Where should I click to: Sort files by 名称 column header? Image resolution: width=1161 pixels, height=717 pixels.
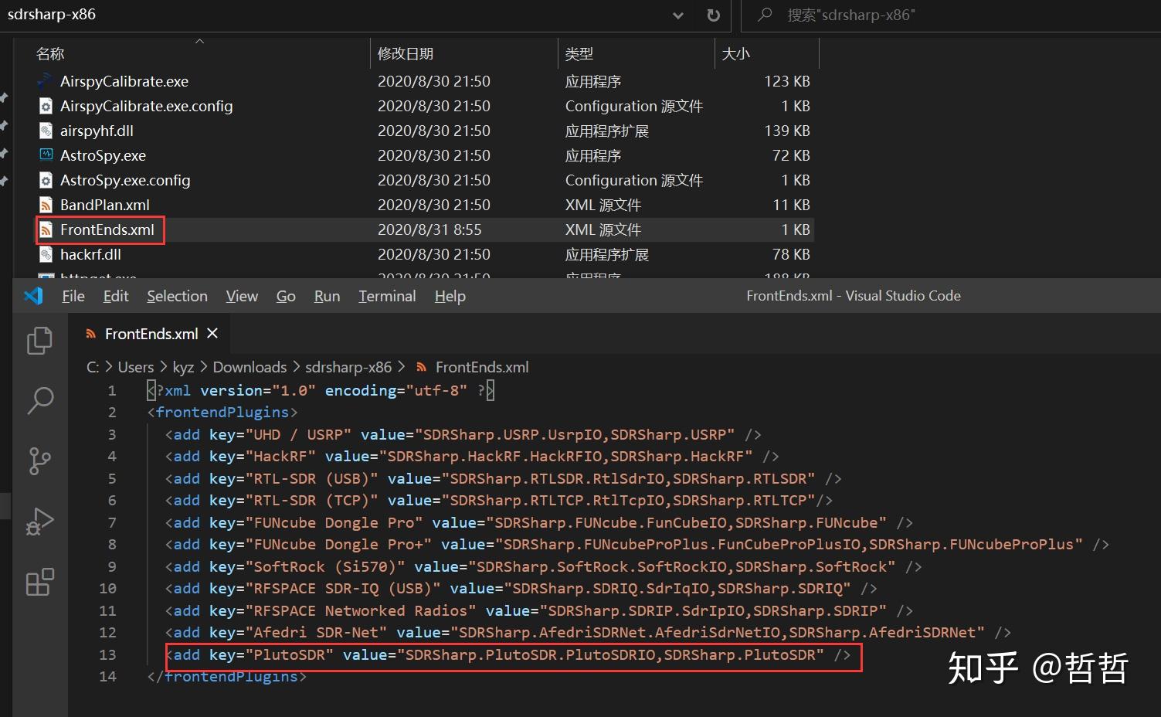click(50, 53)
